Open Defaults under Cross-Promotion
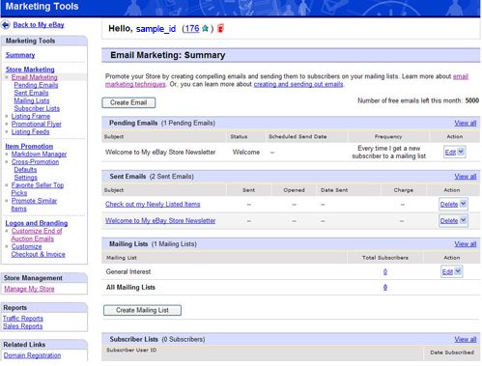This screenshot has height=366, width=482. (x=25, y=169)
